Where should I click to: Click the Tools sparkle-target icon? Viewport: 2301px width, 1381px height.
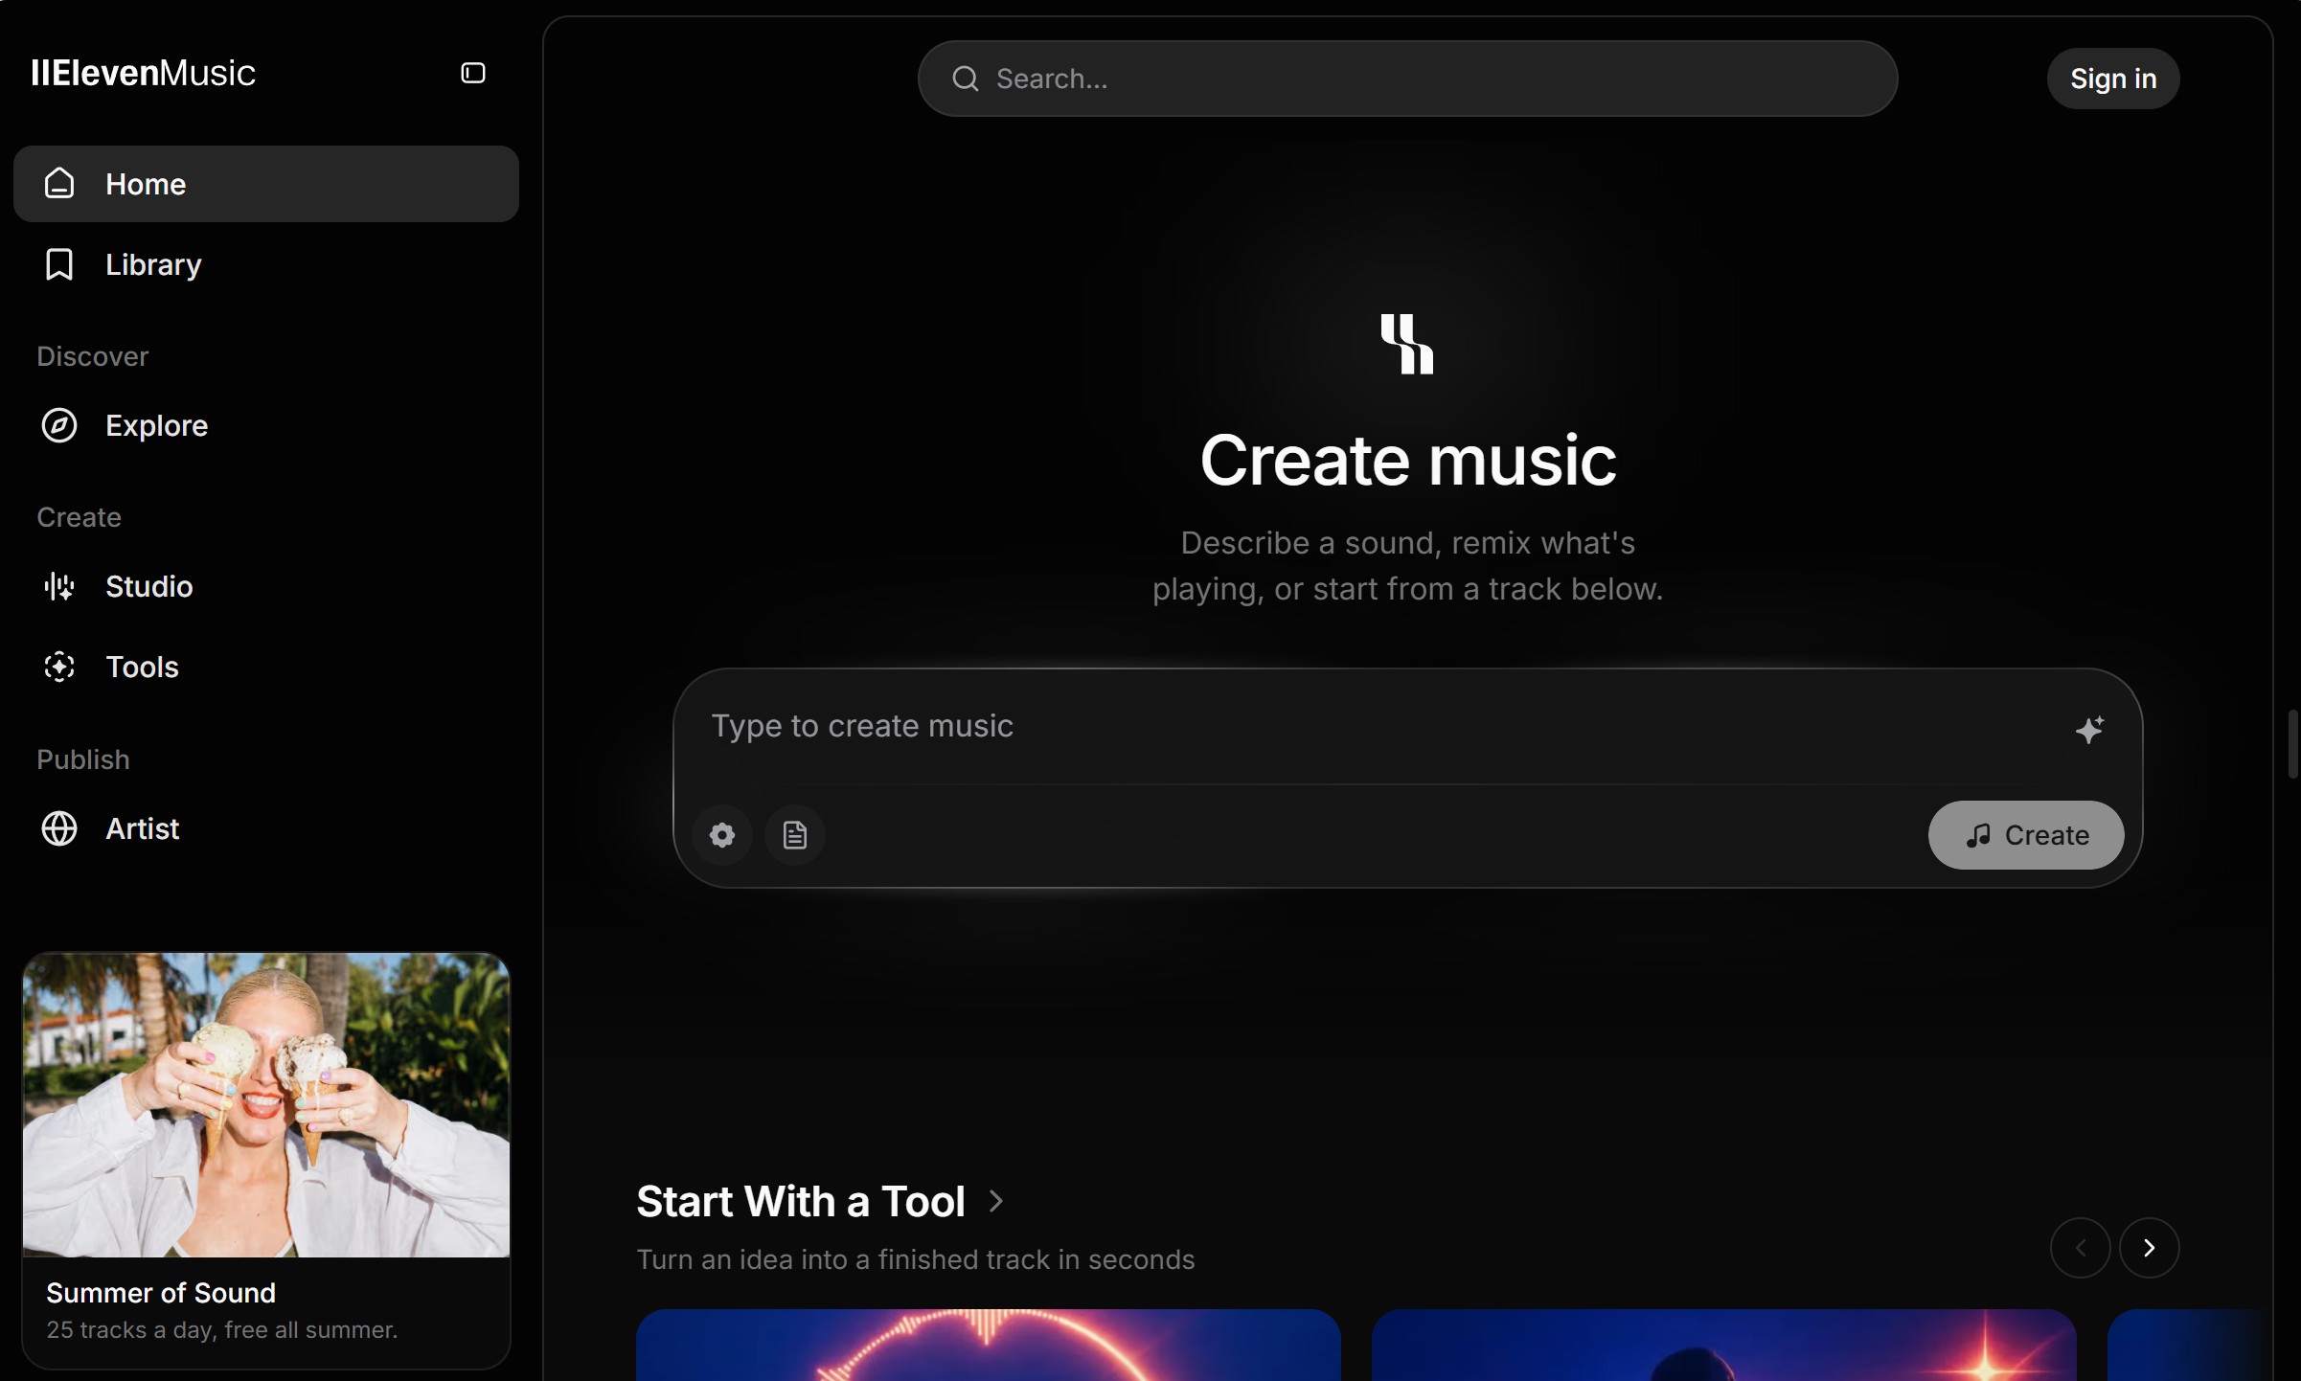click(59, 667)
